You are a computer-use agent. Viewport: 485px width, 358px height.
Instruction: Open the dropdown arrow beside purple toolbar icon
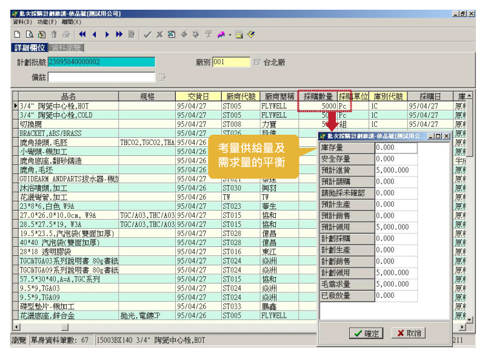[230, 35]
